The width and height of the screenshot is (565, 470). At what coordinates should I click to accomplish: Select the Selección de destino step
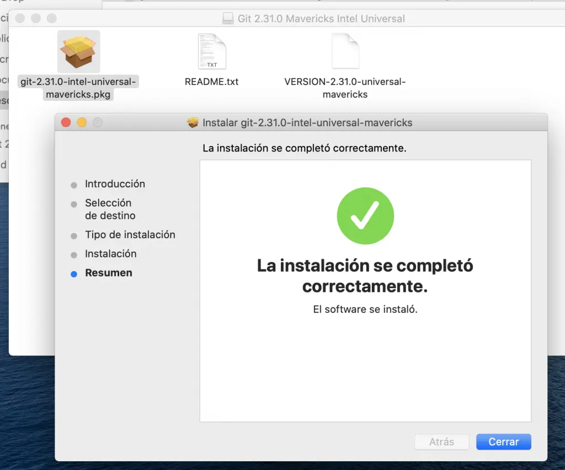click(x=110, y=209)
